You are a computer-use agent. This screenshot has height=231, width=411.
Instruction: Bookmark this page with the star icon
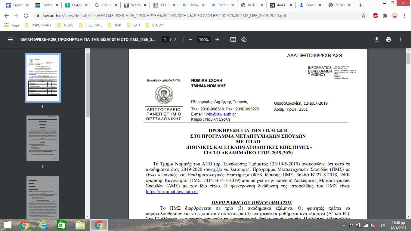(x=363, y=16)
